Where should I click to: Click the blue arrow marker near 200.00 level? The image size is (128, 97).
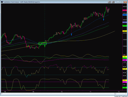tap(71, 34)
